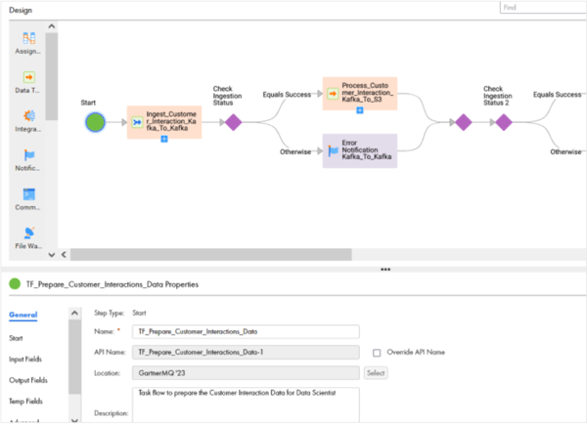The width and height of the screenshot is (587, 424).
Task: Click the Check Ingestion Status 2 diamond
Action: click(504, 122)
